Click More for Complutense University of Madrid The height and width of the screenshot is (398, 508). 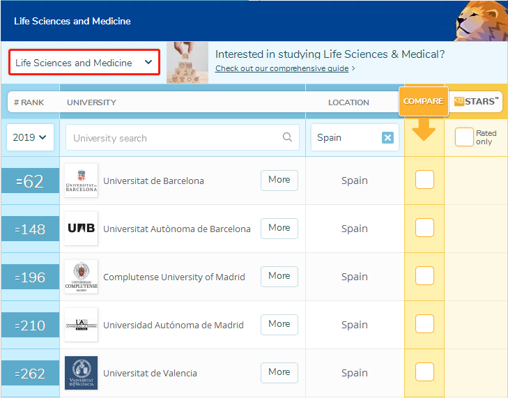pyautogui.click(x=279, y=276)
